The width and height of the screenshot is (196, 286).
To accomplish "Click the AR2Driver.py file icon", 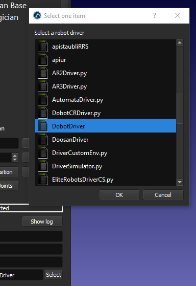I will (x=43, y=73).
